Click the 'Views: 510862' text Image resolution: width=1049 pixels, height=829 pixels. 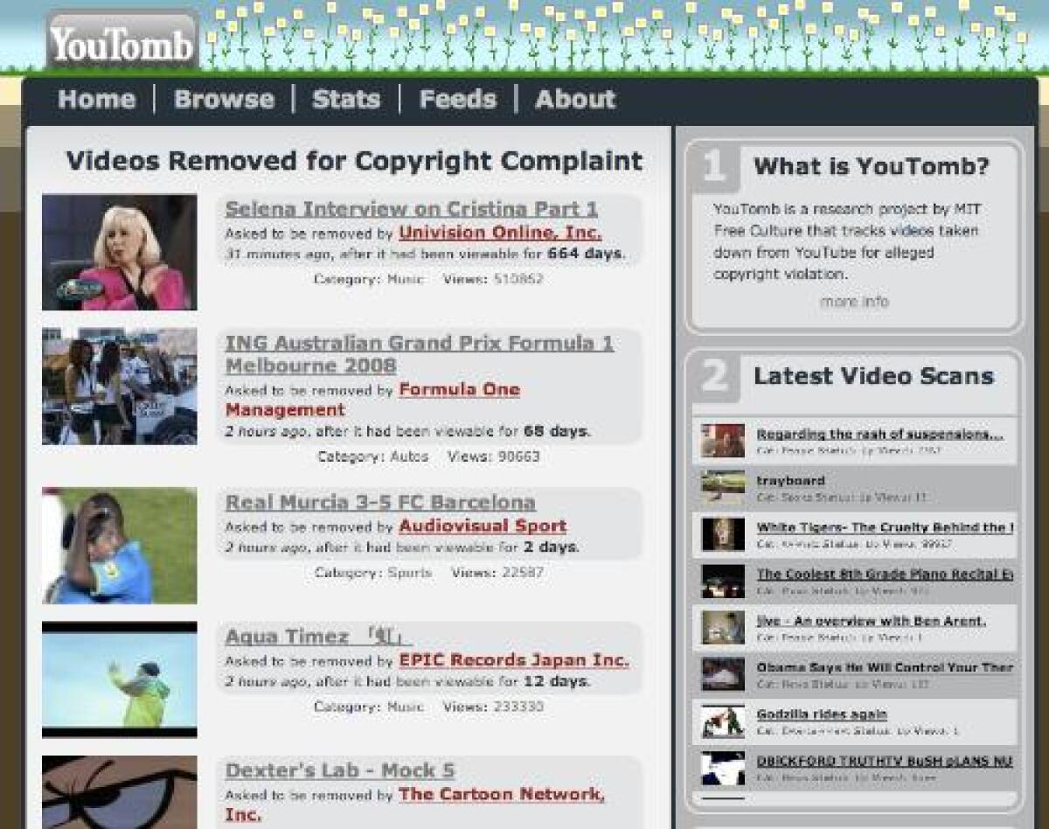pos(493,279)
